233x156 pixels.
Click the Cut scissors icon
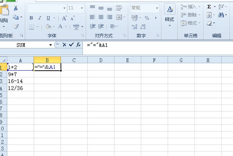pos(16,8)
